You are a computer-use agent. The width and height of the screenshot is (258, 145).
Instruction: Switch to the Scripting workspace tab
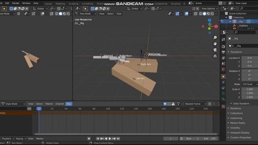tap(175, 4)
